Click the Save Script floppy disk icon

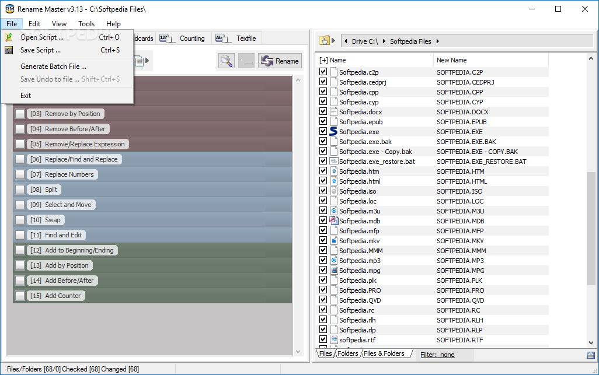[x=9, y=50]
